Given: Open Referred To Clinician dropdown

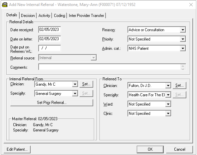Looking at the screenshot, I should [168, 86].
